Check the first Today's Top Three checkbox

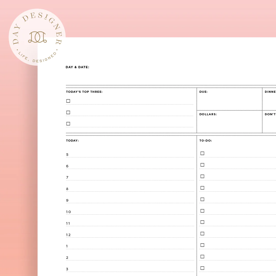pyautogui.click(x=68, y=101)
